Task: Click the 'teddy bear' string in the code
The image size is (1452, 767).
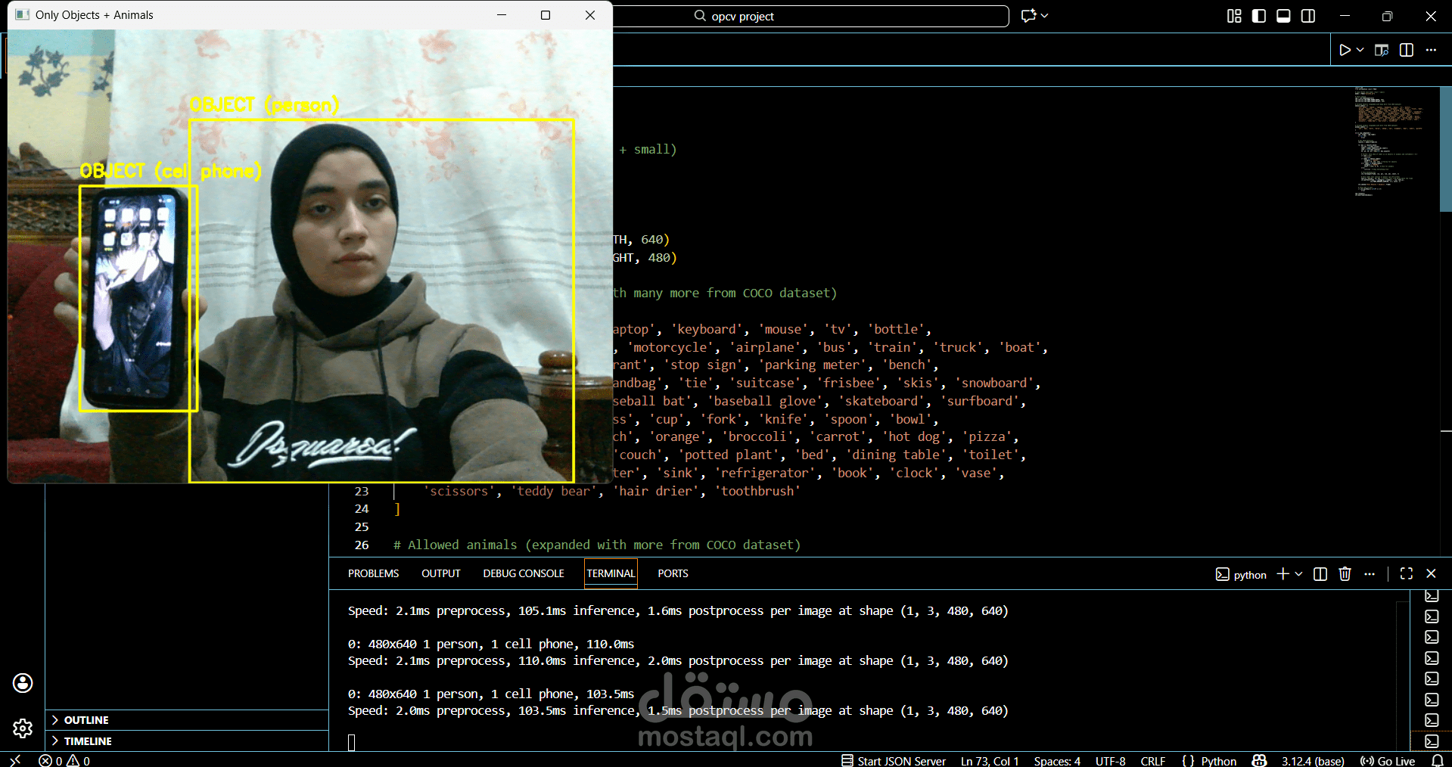Action: click(555, 492)
